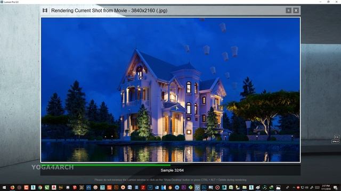
Task: Click the green render progress bar
Action: pyautogui.click(x=105, y=165)
